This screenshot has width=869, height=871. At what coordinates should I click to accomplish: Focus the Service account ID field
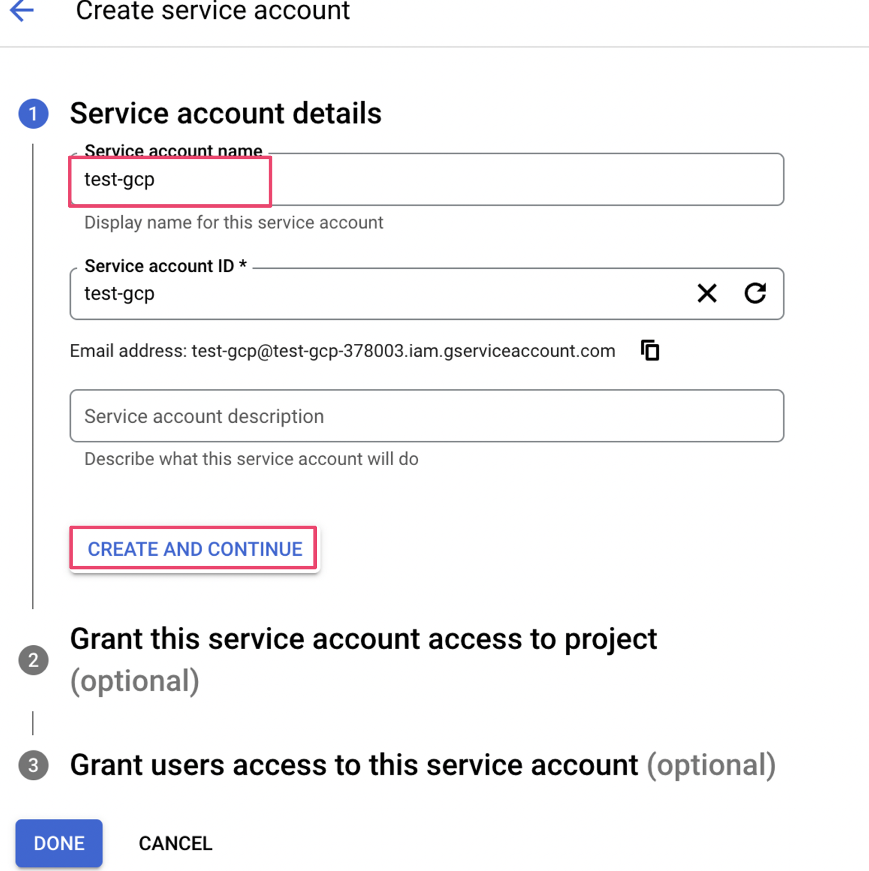[x=382, y=294]
